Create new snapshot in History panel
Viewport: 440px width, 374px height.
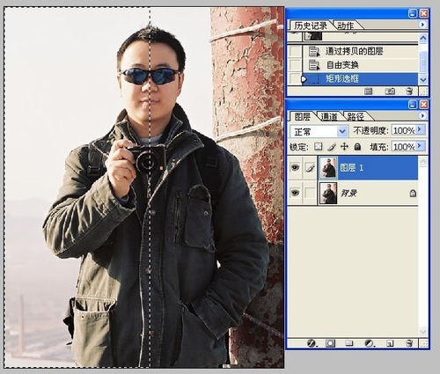(x=390, y=92)
